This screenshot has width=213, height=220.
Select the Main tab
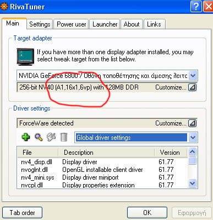(x=14, y=23)
